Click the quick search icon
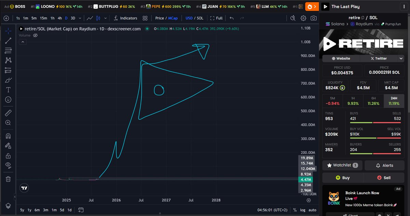 (x=293, y=18)
